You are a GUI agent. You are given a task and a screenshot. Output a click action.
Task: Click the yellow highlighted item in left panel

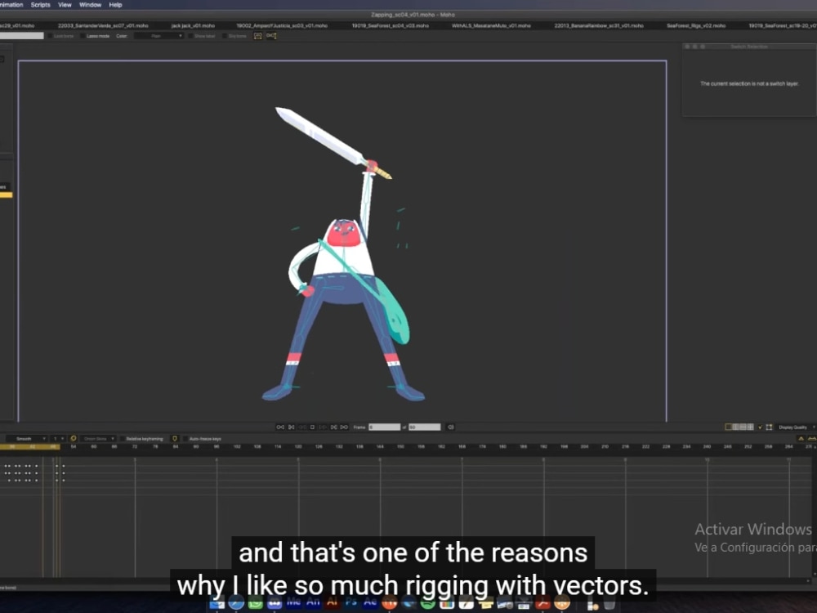[x=6, y=195]
